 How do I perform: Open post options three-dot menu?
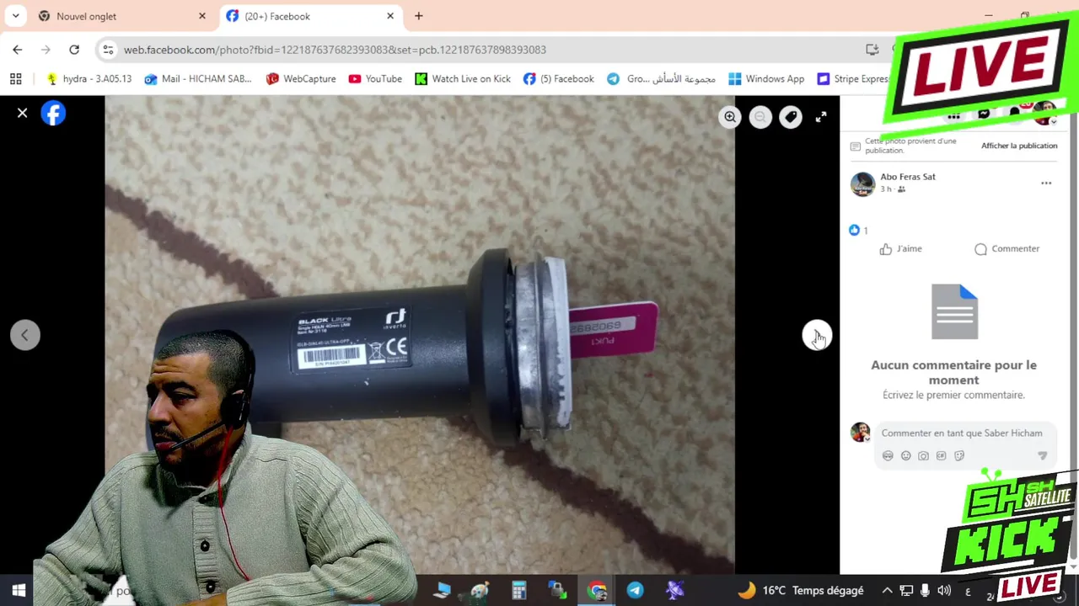(x=1046, y=183)
